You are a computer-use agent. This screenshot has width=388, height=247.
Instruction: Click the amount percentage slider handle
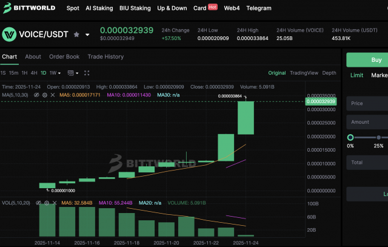(350, 138)
